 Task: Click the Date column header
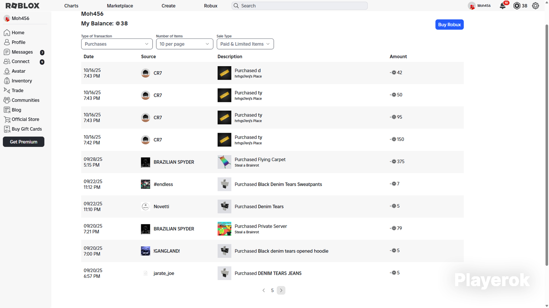89,57
